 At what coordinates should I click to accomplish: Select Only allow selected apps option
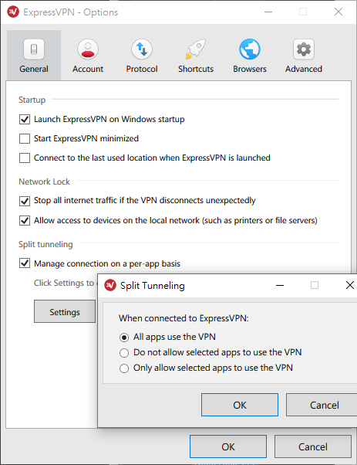[x=124, y=368]
